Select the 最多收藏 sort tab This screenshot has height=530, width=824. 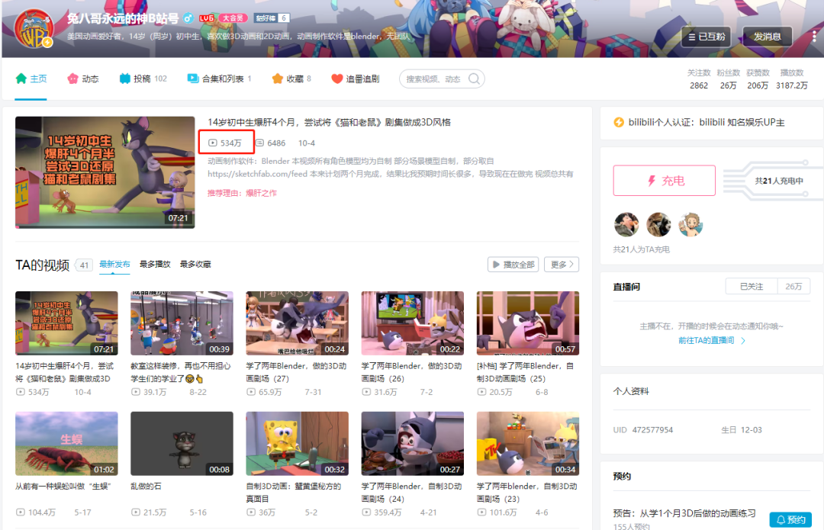pyautogui.click(x=195, y=264)
